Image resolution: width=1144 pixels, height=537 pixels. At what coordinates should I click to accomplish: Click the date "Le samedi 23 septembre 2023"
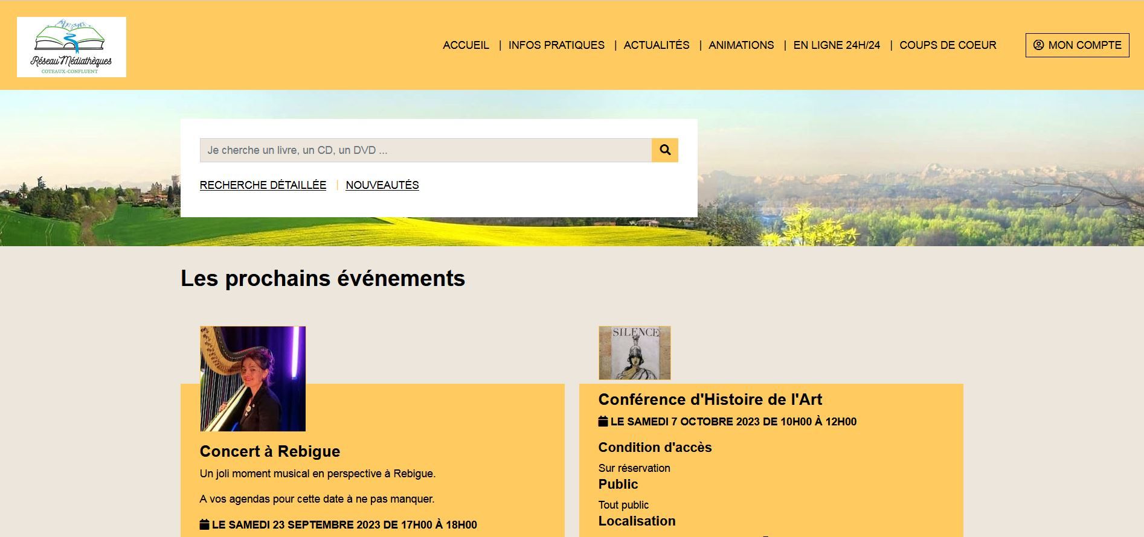[x=344, y=525]
